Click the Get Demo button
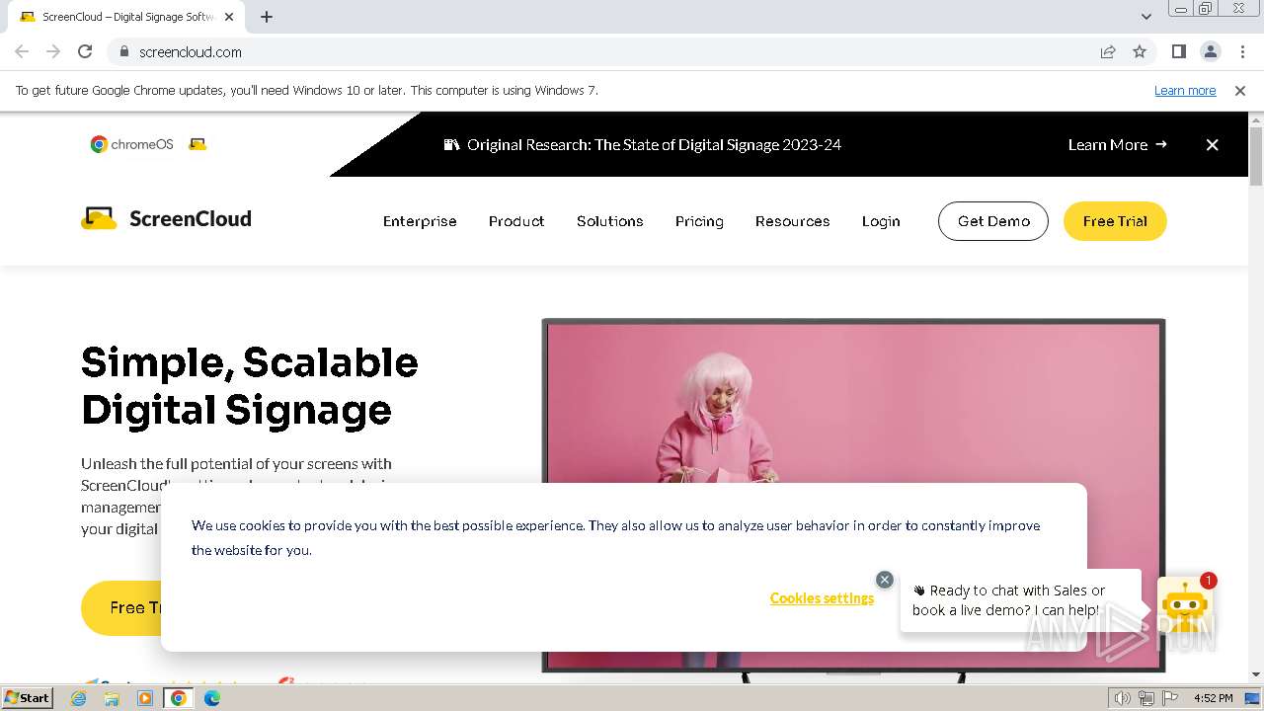This screenshot has width=1264, height=711. coord(993,221)
